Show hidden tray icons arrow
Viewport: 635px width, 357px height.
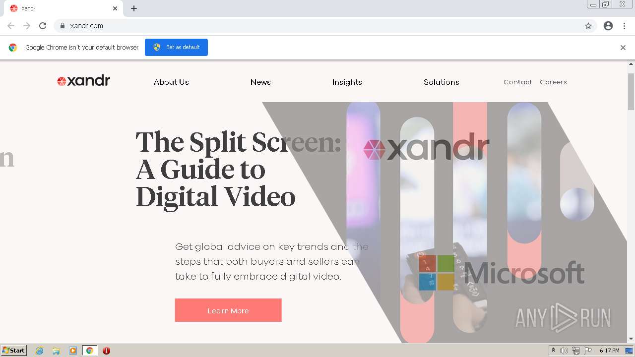(553, 351)
